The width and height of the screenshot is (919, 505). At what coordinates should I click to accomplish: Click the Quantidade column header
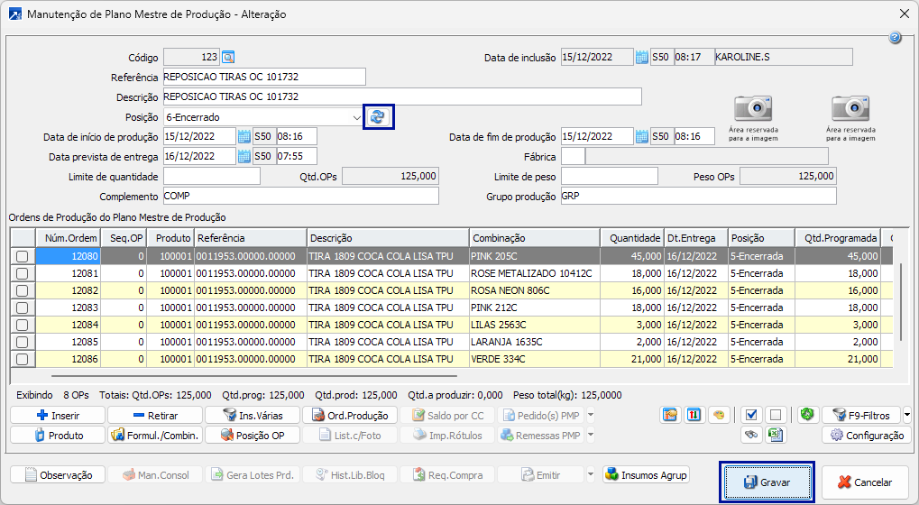630,238
